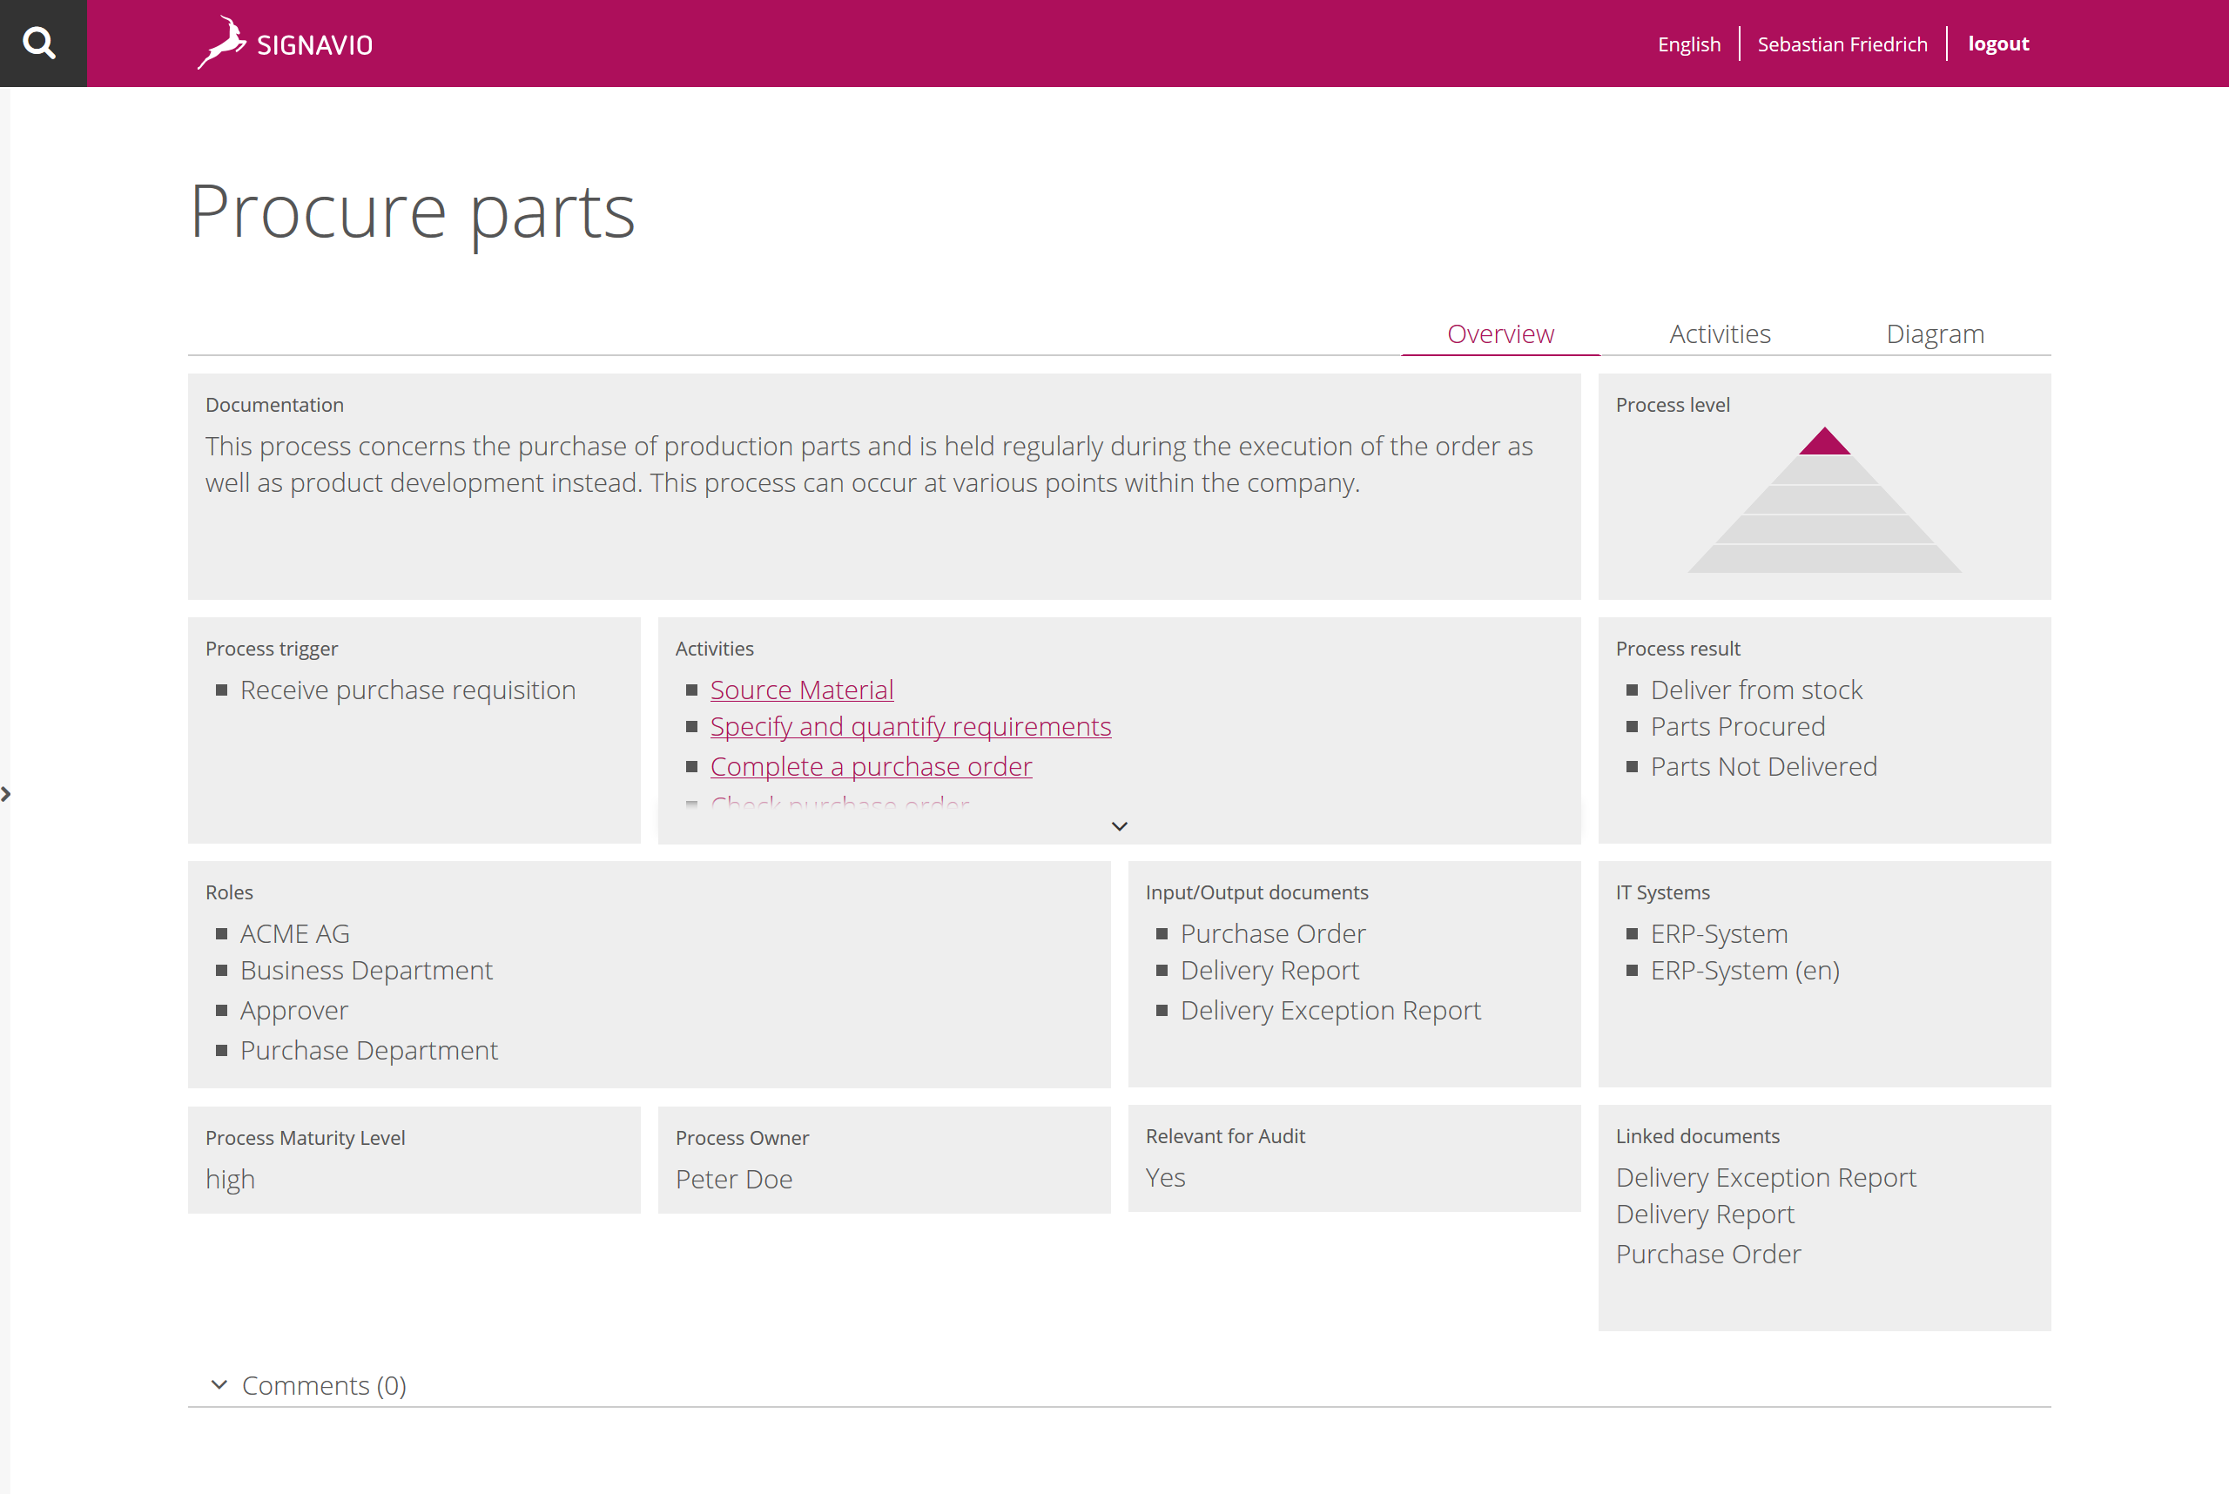
Task: Click the Relevant for Audit Yes value
Action: pyautogui.click(x=1164, y=1178)
